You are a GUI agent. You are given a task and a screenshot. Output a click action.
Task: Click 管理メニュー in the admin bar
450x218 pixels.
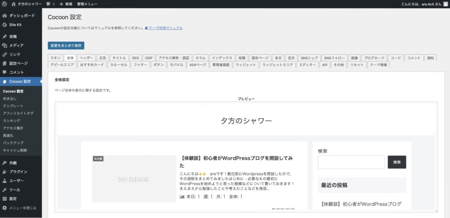87,4
